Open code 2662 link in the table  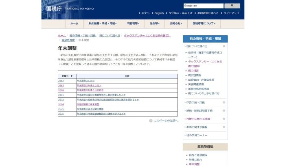click(61, 81)
